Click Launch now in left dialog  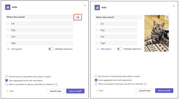coord(55,91)
